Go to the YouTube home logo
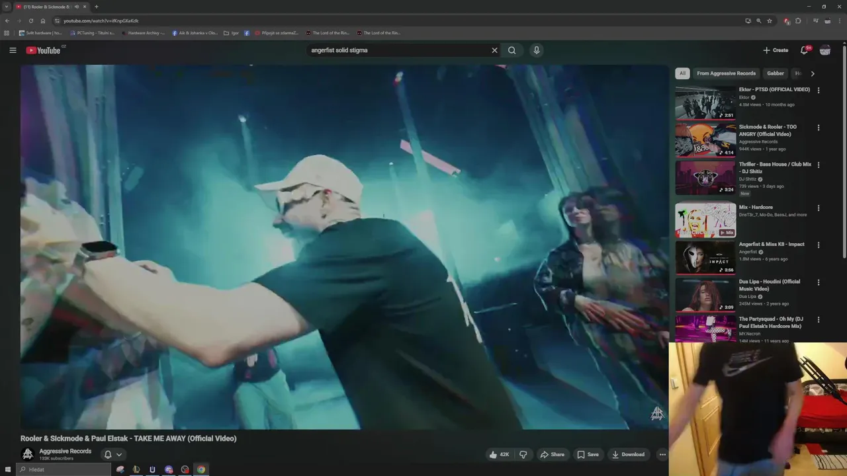847x476 pixels. [44, 50]
